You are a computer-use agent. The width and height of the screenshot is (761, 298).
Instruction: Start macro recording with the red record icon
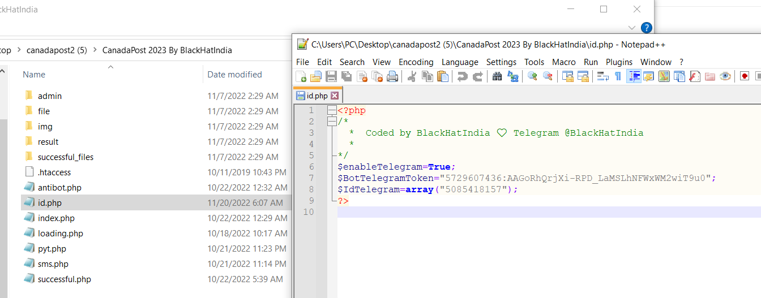tap(745, 76)
